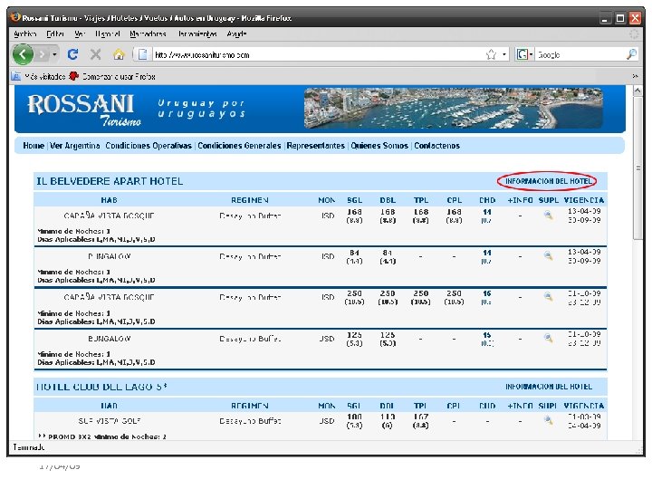The width and height of the screenshot is (652, 489).
Task: Open the search engine selector dropdown
Action: click(x=524, y=54)
